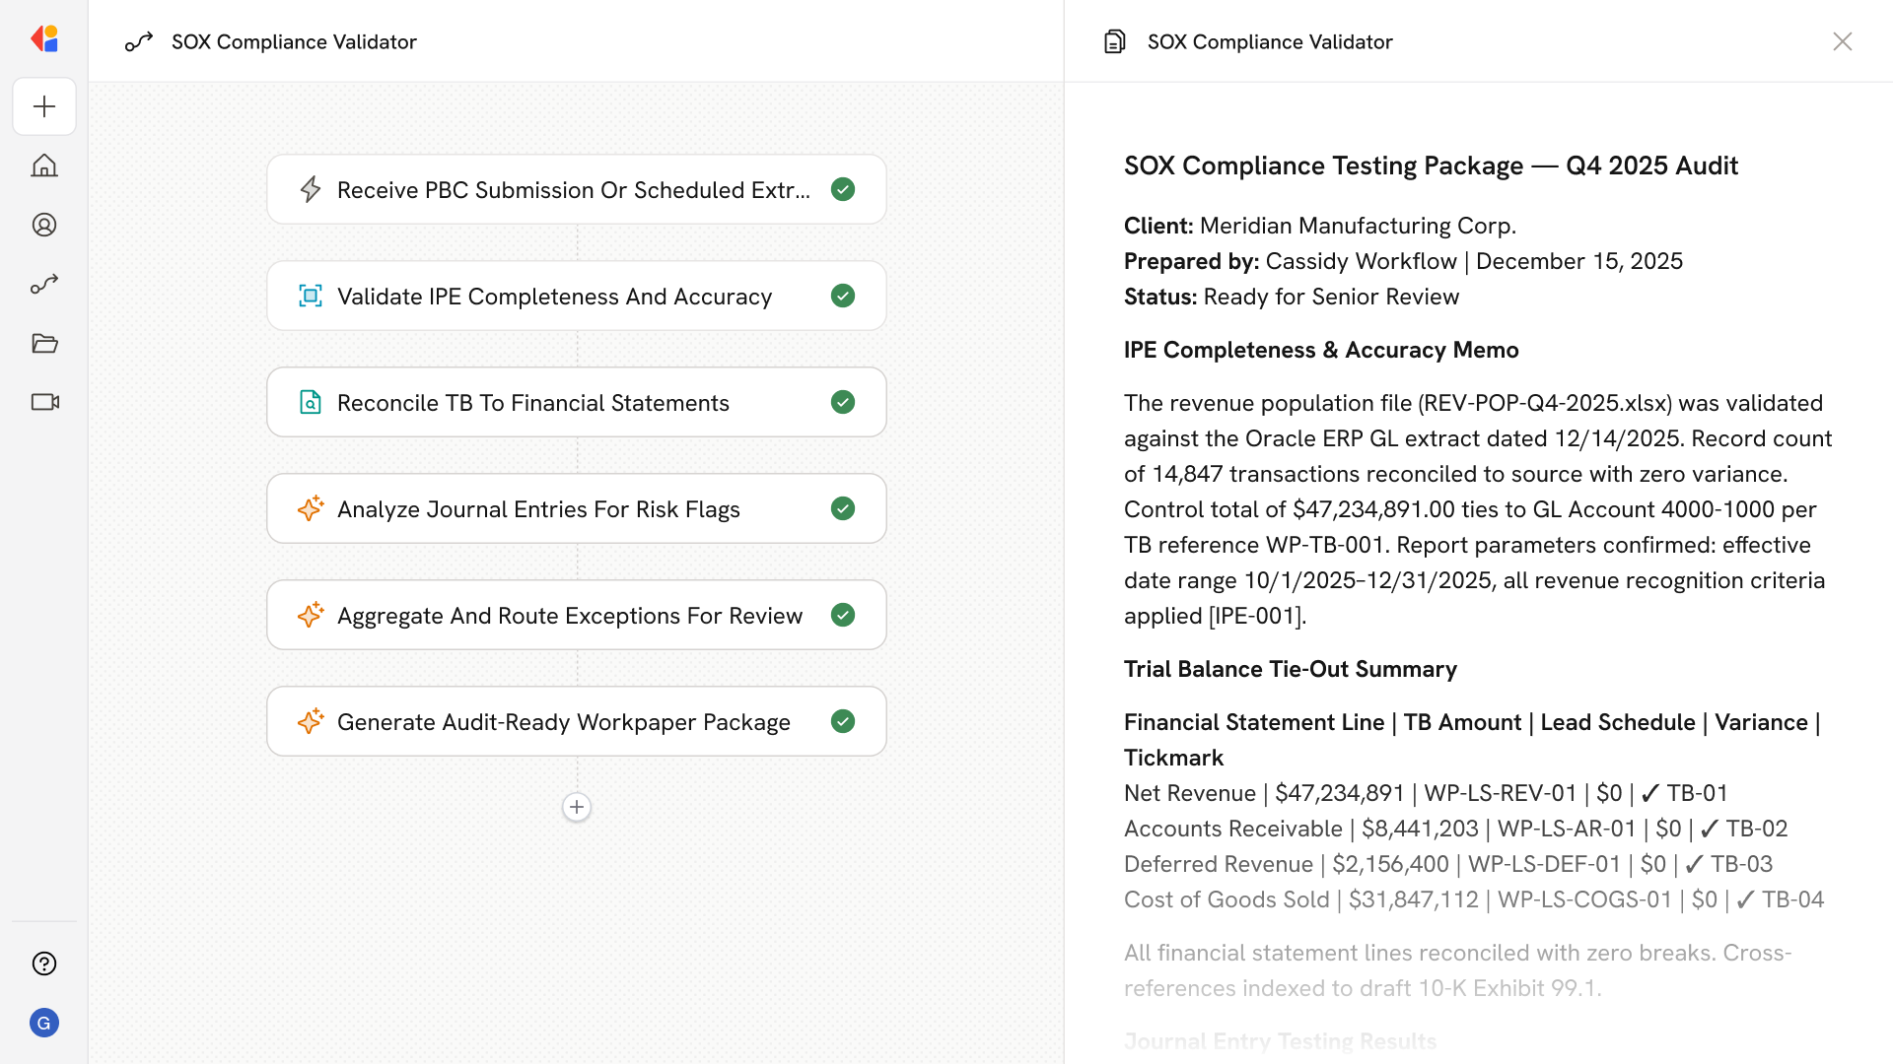The height and width of the screenshot is (1064, 1893).
Task: Select the Receive PBC Submission trigger step
Action: [x=572, y=189]
